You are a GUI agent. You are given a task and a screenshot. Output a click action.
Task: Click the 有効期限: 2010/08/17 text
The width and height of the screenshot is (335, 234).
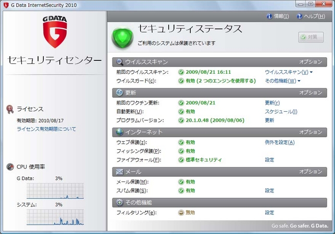pos(40,121)
